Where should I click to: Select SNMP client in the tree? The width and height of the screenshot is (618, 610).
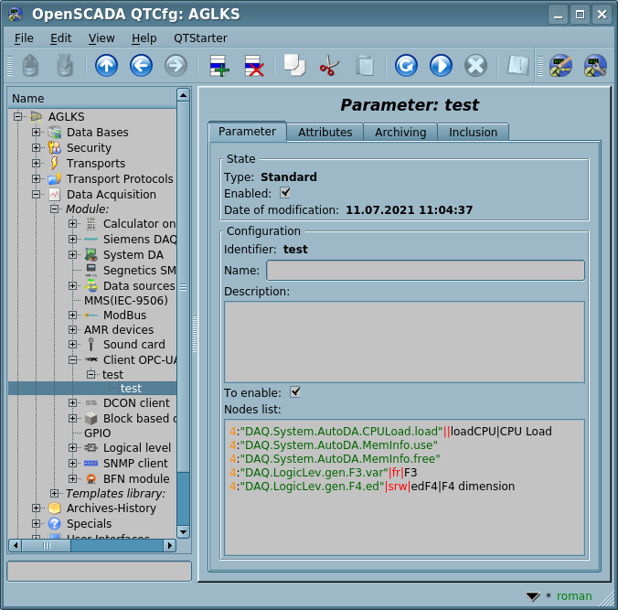pos(135,463)
